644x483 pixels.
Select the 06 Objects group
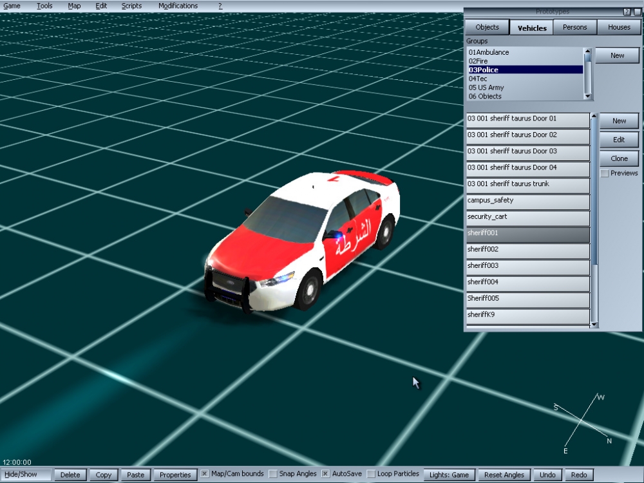[x=526, y=96]
